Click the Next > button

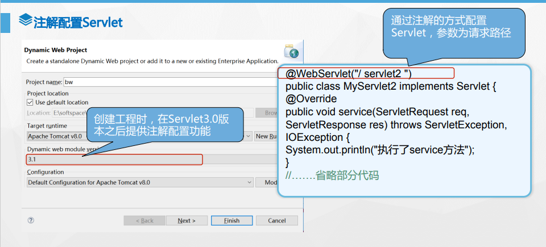pyautogui.click(x=187, y=220)
